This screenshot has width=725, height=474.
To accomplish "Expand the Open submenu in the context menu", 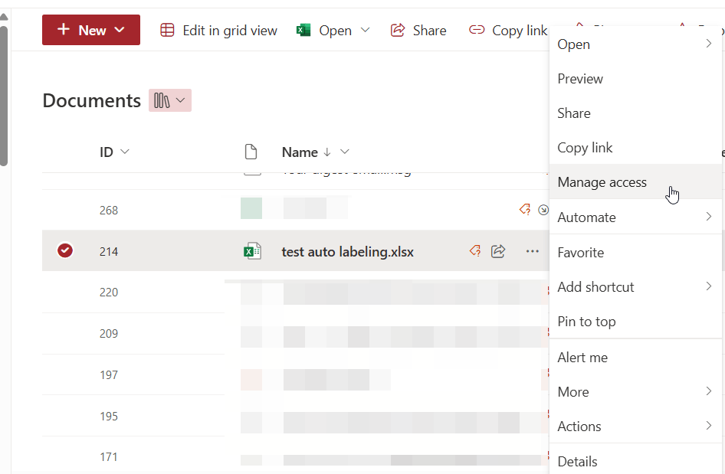I will (x=709, y=44).
